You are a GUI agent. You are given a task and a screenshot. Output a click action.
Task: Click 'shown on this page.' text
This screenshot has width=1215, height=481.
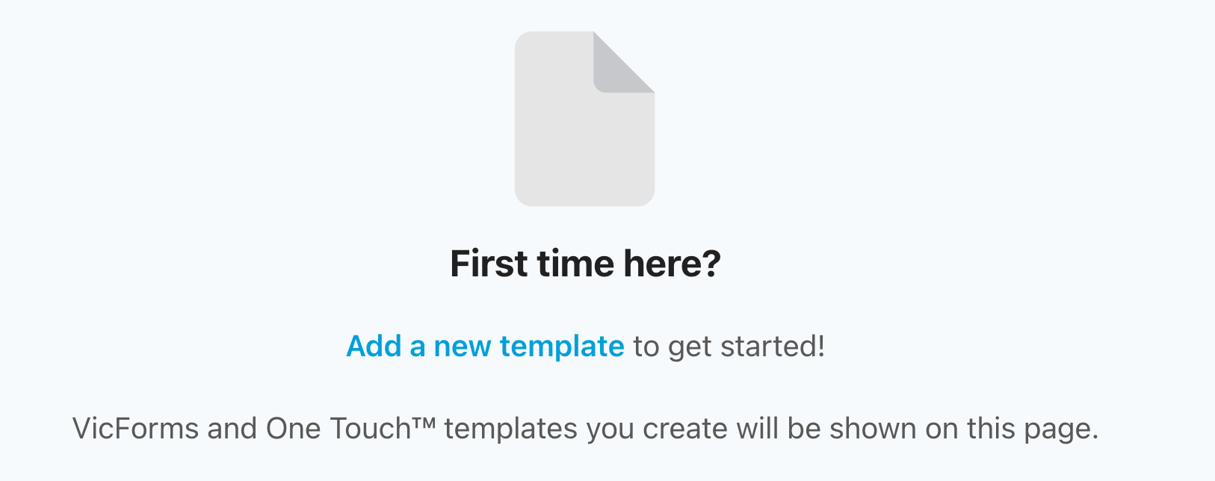coord(964,429)
